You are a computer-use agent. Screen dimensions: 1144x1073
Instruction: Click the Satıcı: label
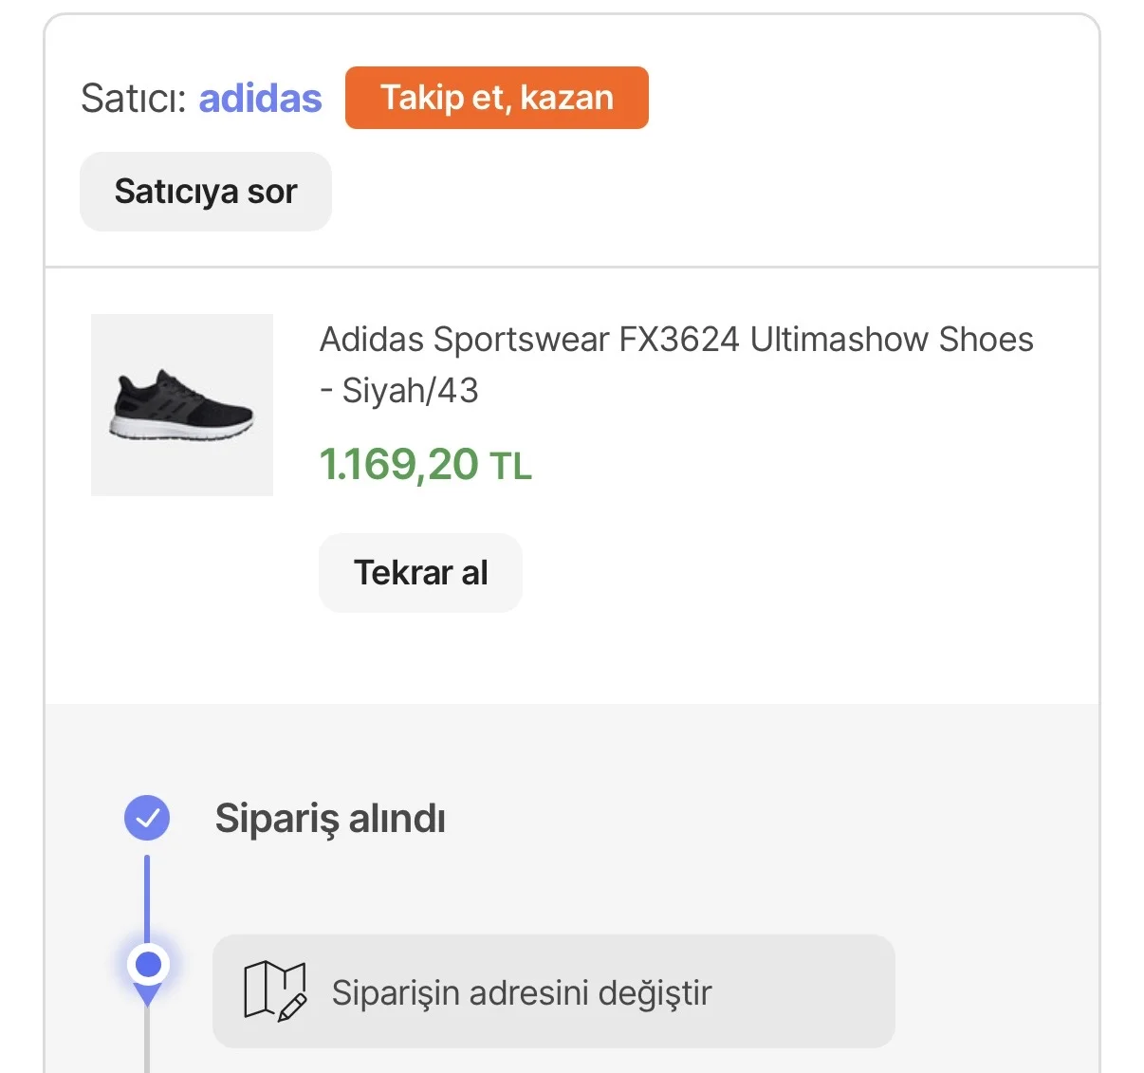(134, 99)
